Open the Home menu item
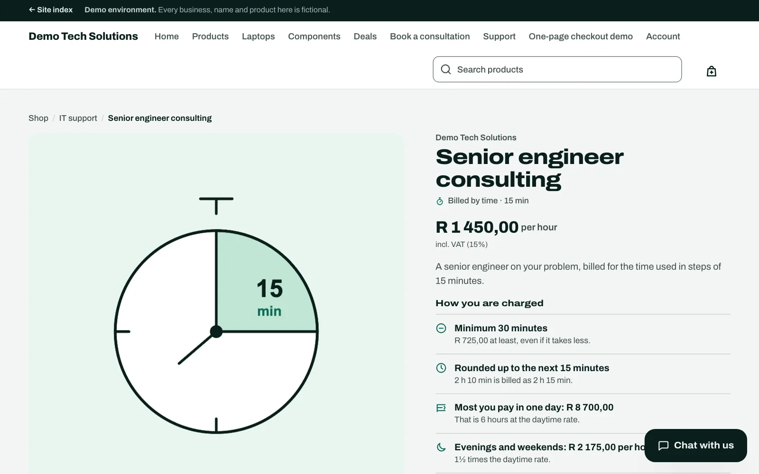 (x=167, y=36)
